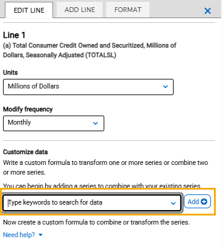The image size is (223, 248).
Task: Click the triangle arrow next to Need help?
Action: pyautogui.click(x=40, y=235)
